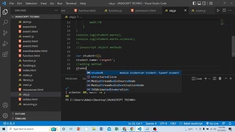Click the editor vertical scrollbar
The height and width of the screenshot is (132, 235).
coord(234,47)
